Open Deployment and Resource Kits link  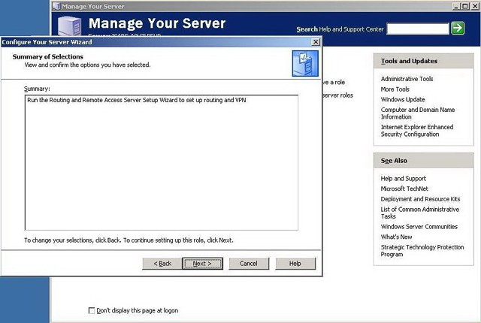[x=420, y=199]
